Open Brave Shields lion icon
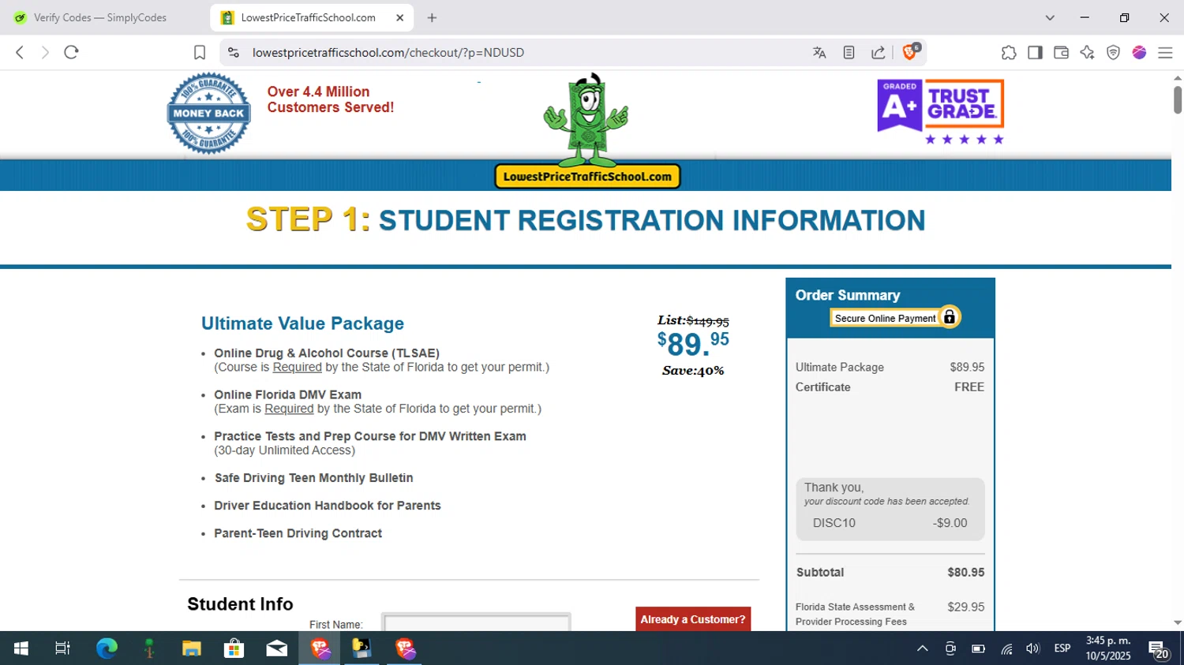 coord(910,52)
